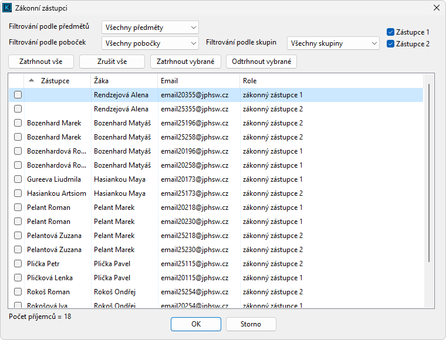Sort by the Email column header
Image resolution: width=446 pixels, height=340 pixels.
pos(198,81)
